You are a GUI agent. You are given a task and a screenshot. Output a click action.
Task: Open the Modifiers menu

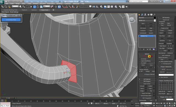(x=35, y=4)
